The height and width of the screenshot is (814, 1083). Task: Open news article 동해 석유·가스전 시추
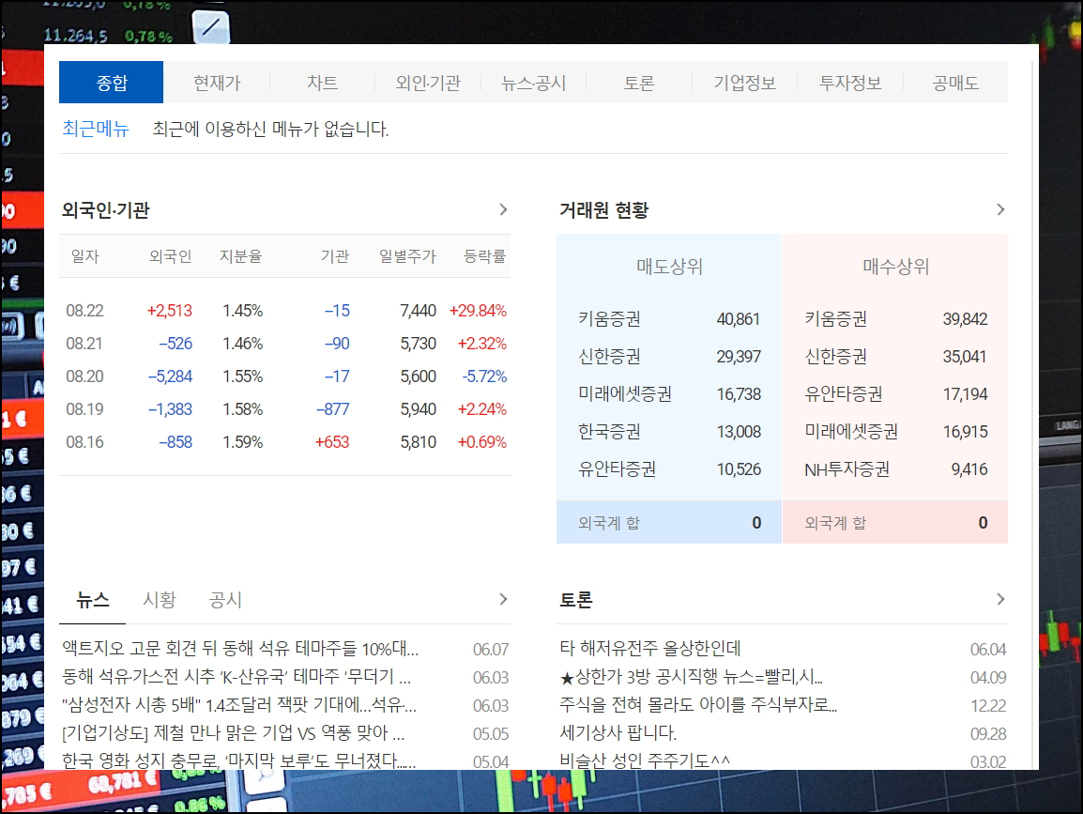[236, 677]
